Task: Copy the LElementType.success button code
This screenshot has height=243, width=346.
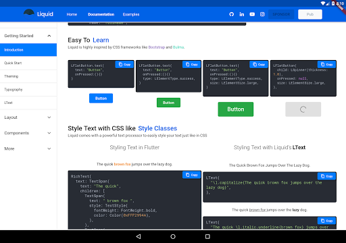Action: [x=192, y=65]
